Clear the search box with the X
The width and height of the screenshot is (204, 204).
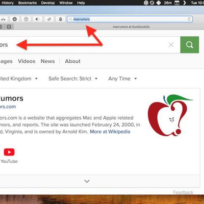click(x=171, y=45)
